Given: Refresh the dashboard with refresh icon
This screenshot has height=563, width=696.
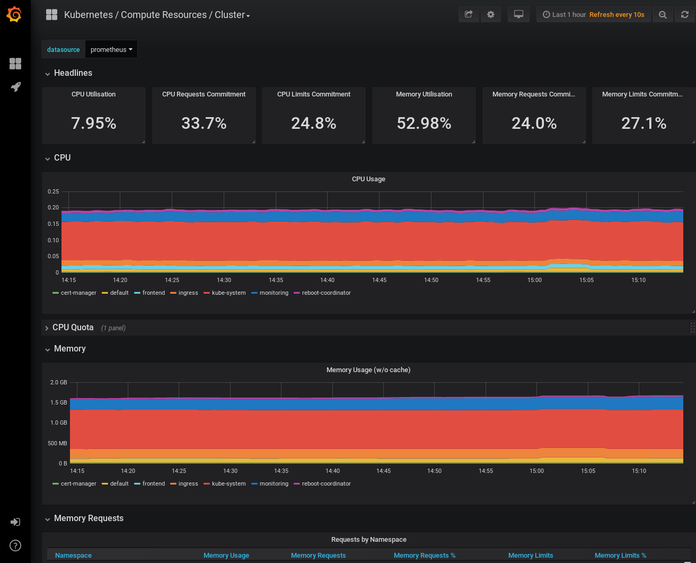Looking at the screenshot, I should [685, 15].
